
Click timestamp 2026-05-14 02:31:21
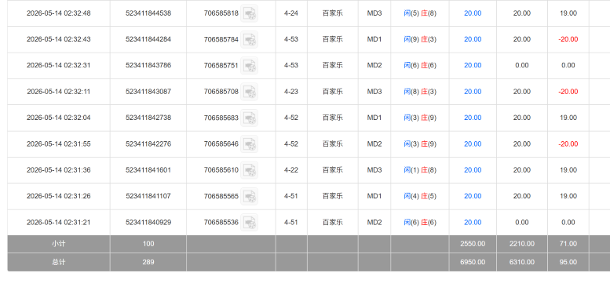[58, 222]
